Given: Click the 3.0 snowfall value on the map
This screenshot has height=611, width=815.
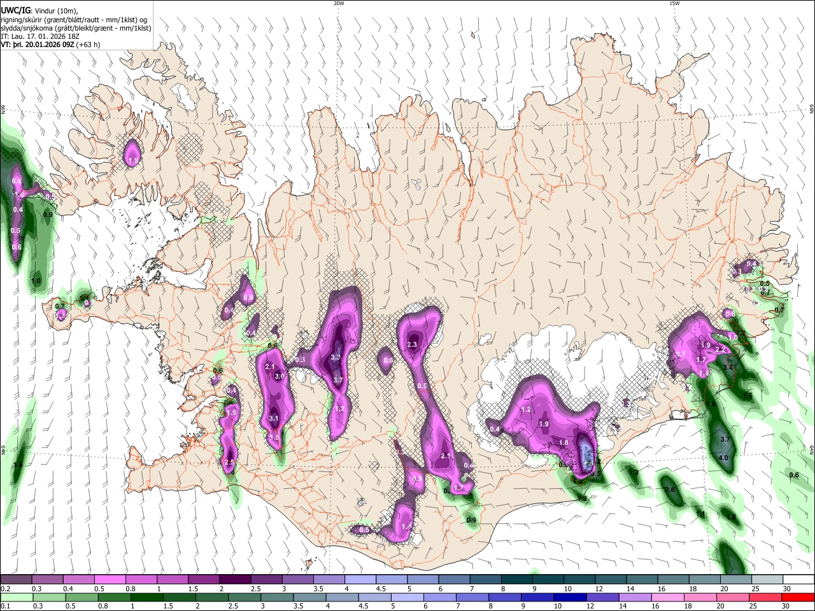Looking at the screenshot, I should [279, 376].
